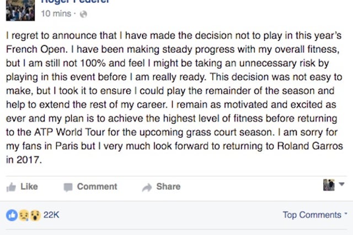Open the 10 mins timestamp link
Viewport: 353px width, 235px height.
click(x=56, y=14)
